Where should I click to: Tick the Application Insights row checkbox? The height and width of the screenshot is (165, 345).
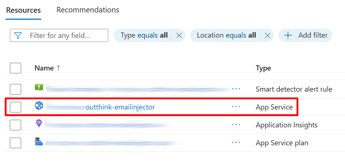pos(15,125)
